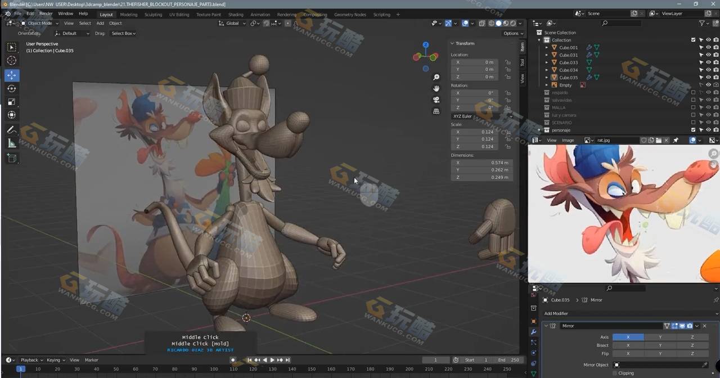
Task: Toggle Mirror modifier render camera display
Action: (x=689, y=326)
